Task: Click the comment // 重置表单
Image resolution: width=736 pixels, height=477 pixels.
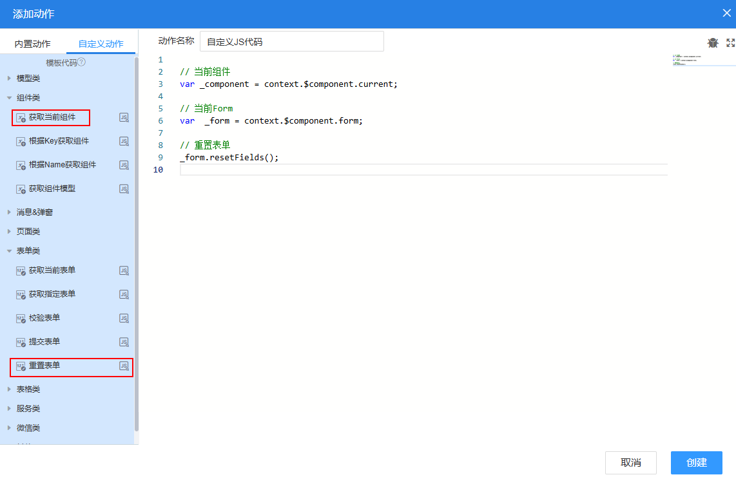Action: click(x=205, y=145)
